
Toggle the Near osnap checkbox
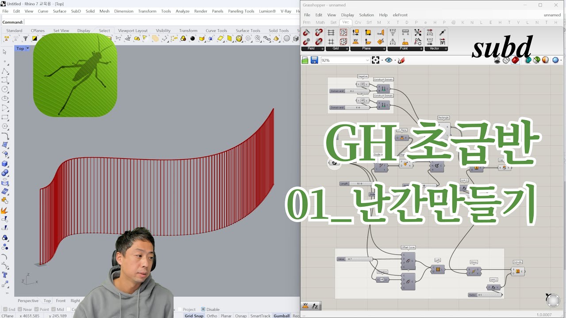click(x=20, y=310)
